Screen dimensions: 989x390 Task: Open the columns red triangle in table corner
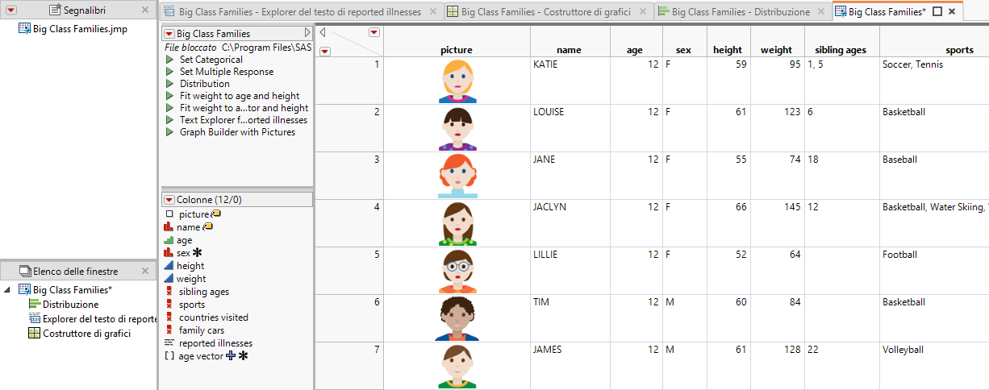pyautogui.click(x=373, y=33)
